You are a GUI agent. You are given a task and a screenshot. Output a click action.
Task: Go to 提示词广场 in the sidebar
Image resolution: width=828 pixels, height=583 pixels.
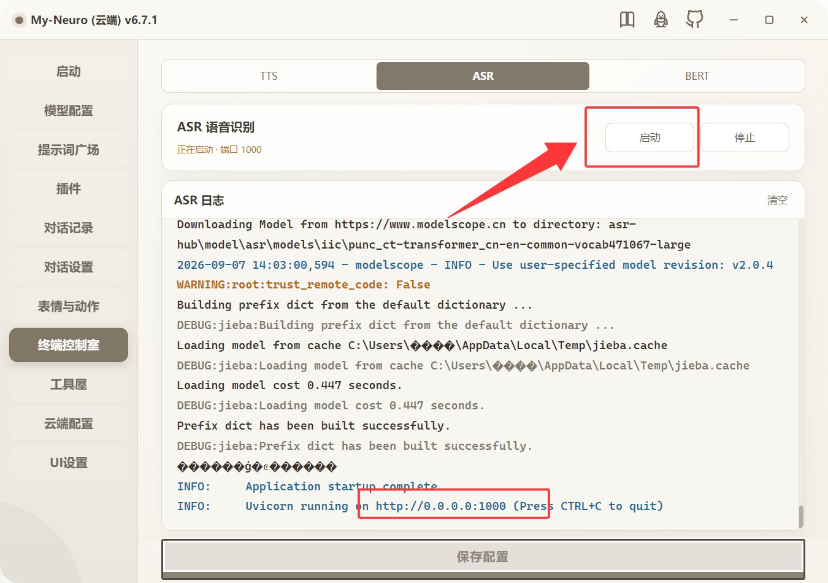(69, 150)
